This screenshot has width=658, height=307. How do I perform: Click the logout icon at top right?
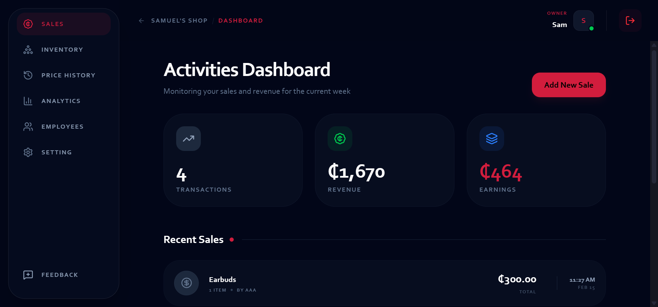[630, 21]
